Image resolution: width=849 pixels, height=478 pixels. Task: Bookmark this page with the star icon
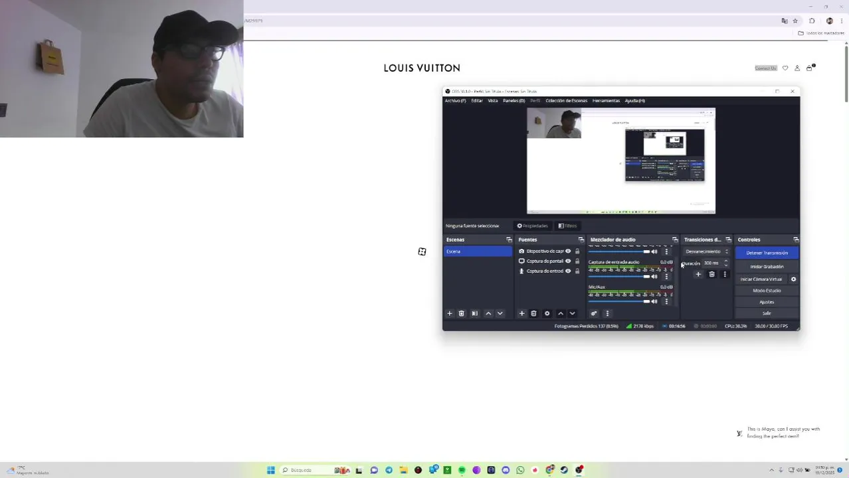pyautogui.click(x=795, y=21)
